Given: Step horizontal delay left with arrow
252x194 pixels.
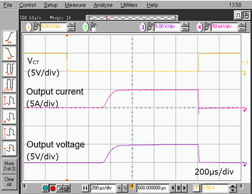Looking at the screenshot, I should (x=173, y=188).
